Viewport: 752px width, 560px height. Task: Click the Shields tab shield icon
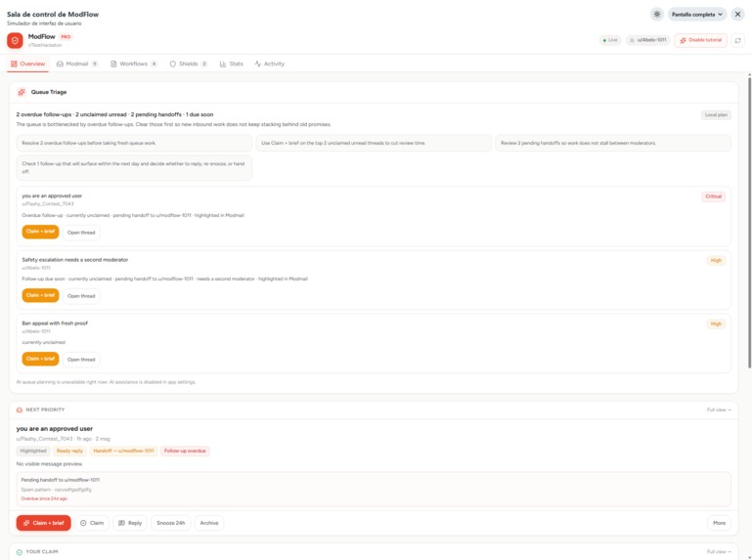point(173,64)
